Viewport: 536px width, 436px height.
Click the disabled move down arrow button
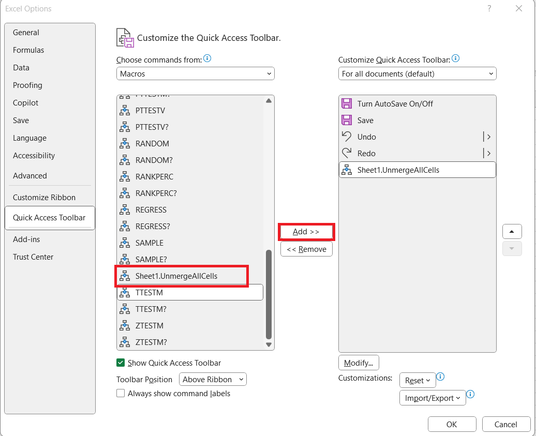coord(512,248)
